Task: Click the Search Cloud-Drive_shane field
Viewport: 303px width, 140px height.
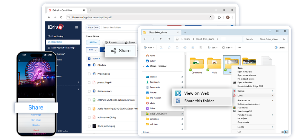Action: 265,39
